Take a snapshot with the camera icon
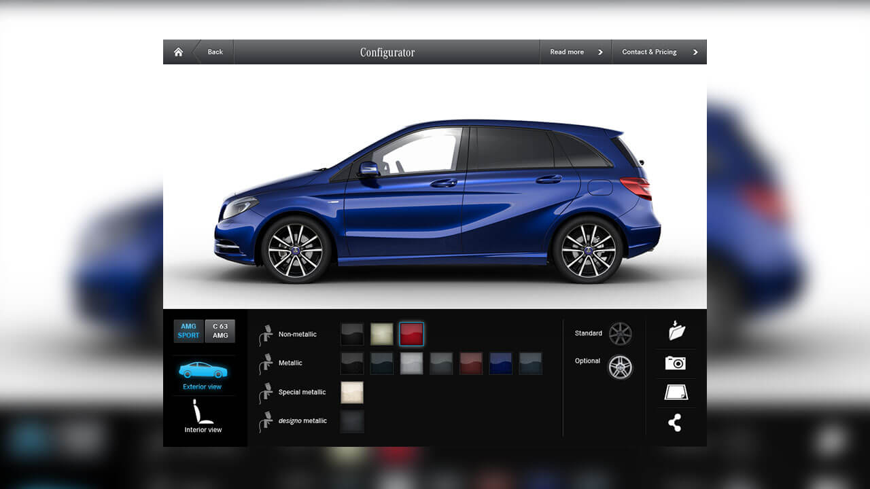This screenshot has height=489, width=870. tap(676, 363)
